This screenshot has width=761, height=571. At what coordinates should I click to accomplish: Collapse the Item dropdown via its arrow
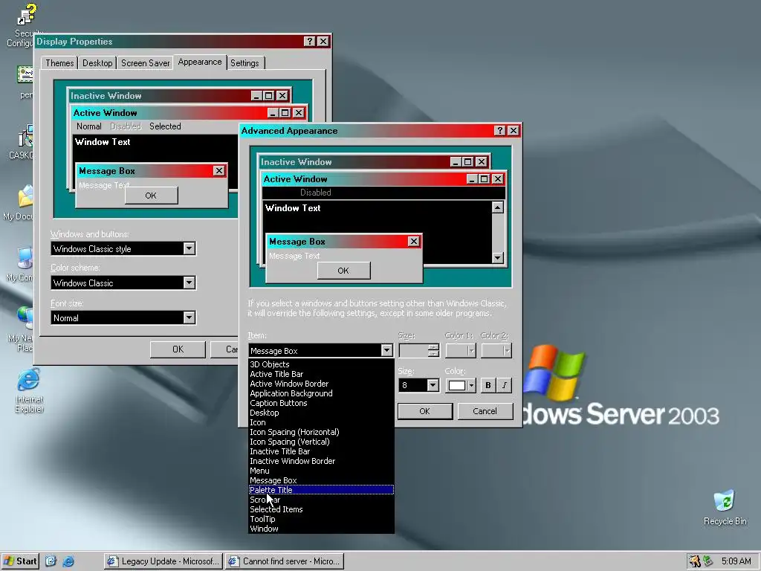[386, 350]
